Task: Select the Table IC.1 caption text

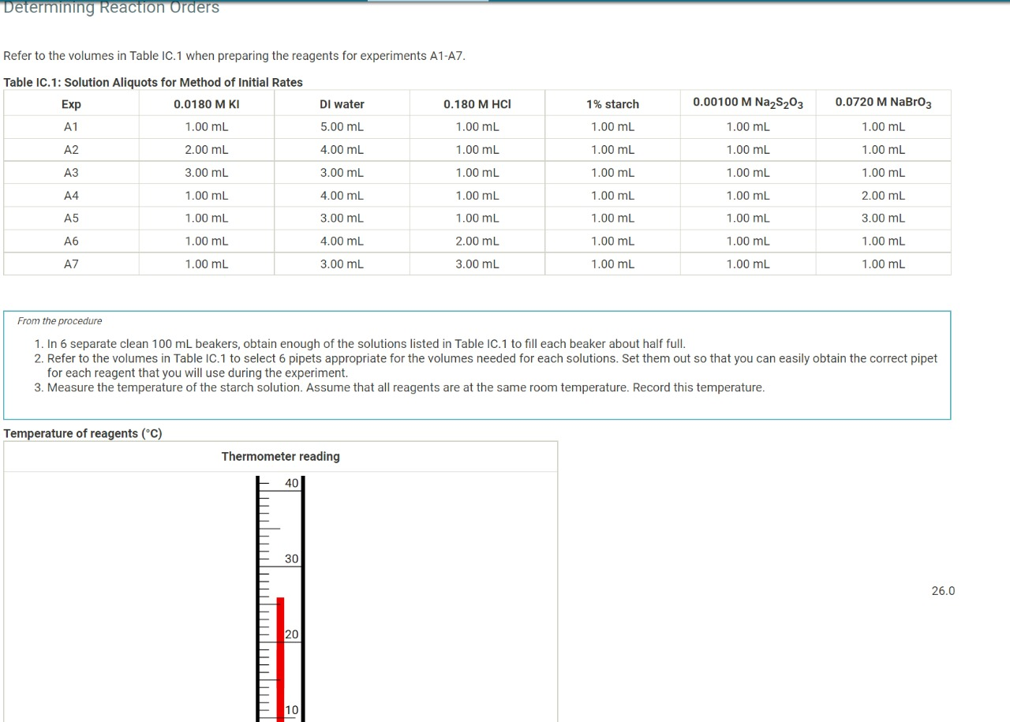Action: (153, 82)
